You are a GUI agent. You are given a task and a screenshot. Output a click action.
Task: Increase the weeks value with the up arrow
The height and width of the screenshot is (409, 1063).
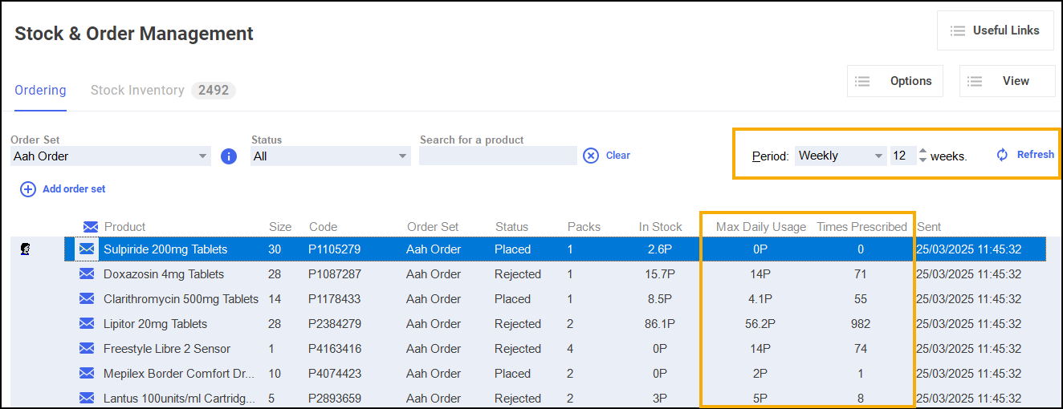point(922,152)
